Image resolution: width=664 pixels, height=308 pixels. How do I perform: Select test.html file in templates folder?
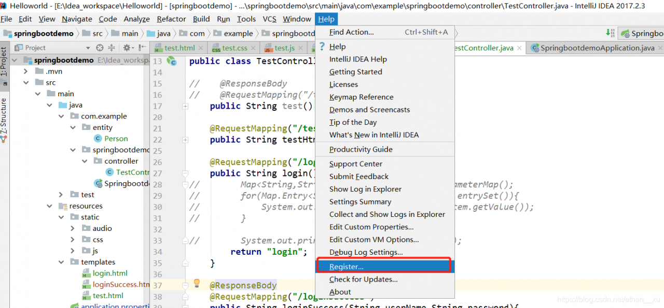[108, 296]
